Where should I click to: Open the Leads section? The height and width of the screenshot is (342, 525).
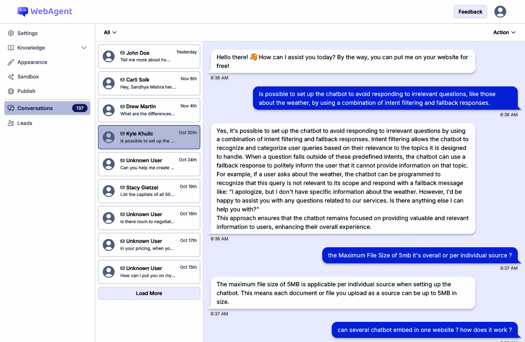(x=25, y=123)
